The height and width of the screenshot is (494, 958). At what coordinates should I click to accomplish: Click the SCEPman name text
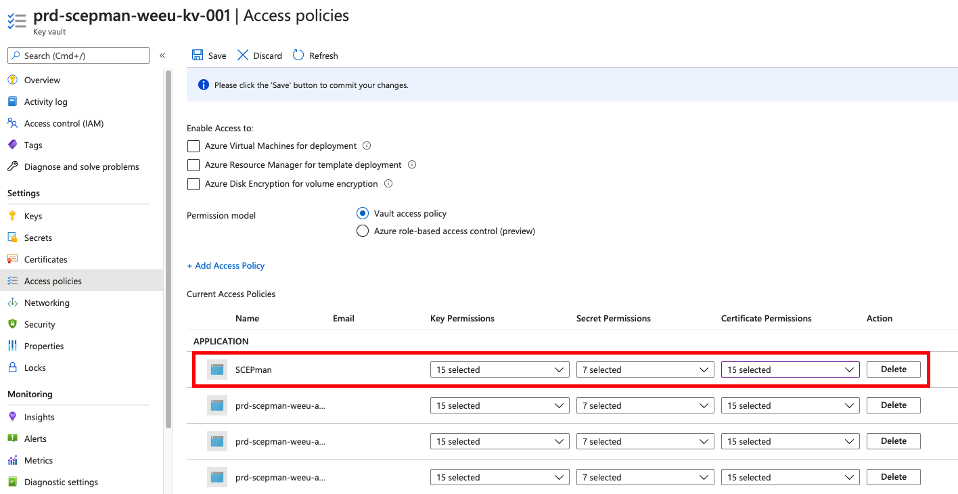point(253,369)
